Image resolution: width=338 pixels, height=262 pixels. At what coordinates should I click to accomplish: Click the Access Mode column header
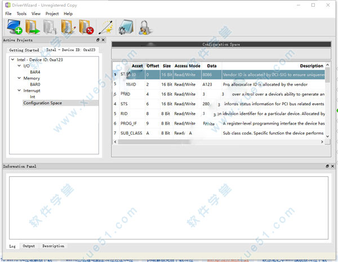(187, 66)
